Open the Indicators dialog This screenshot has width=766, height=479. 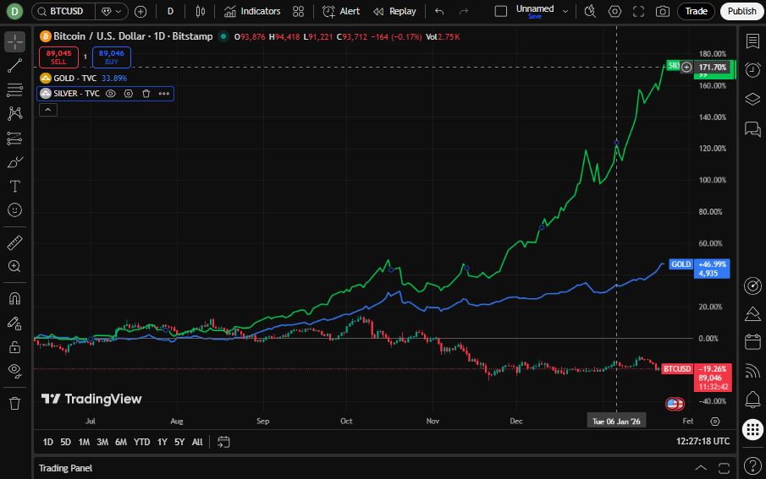click(x=252, y=11)
